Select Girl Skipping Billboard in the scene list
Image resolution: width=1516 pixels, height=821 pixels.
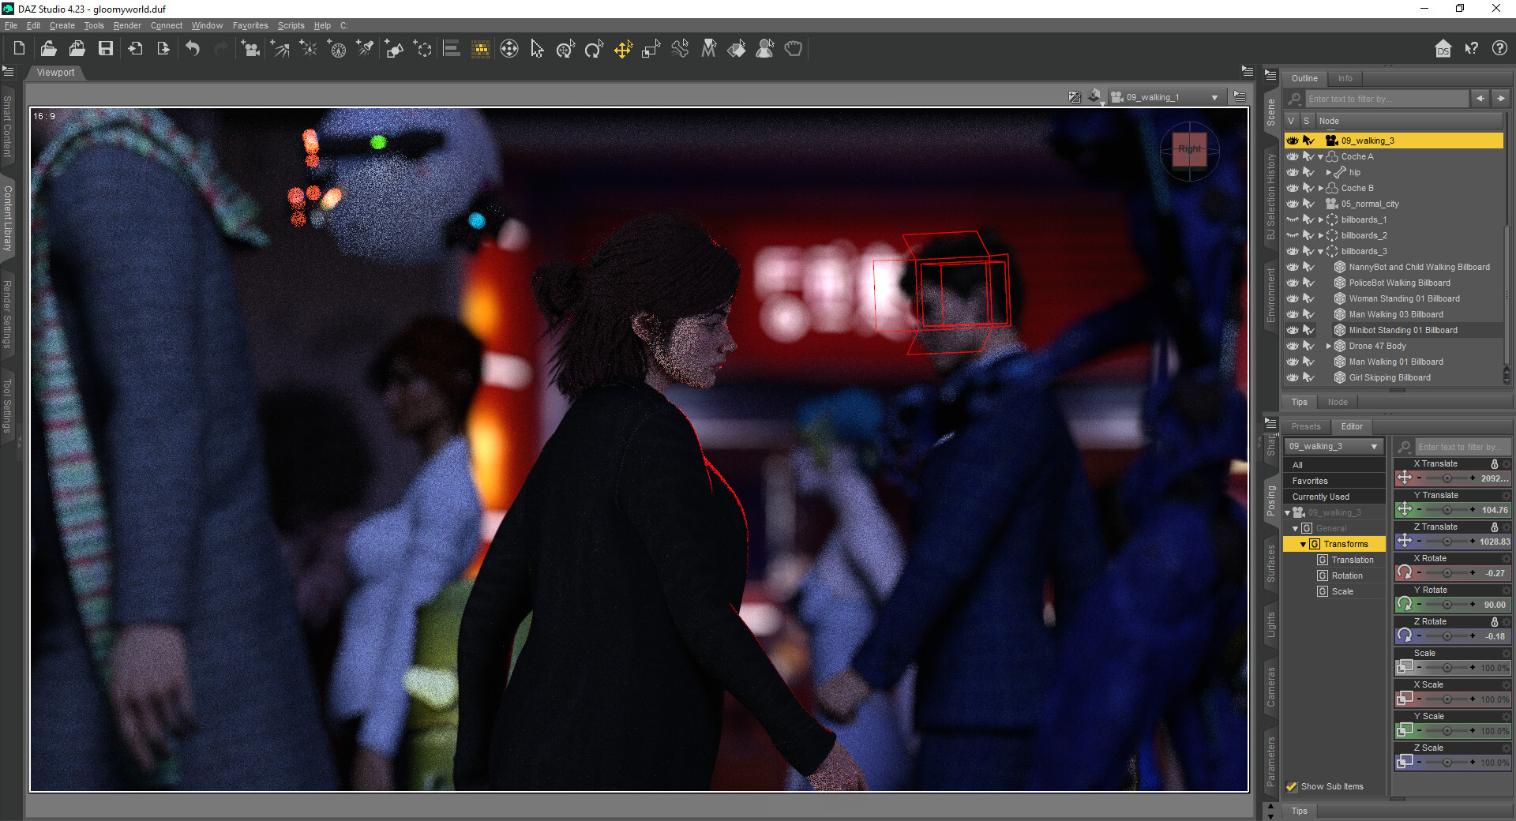point(1390,377)
